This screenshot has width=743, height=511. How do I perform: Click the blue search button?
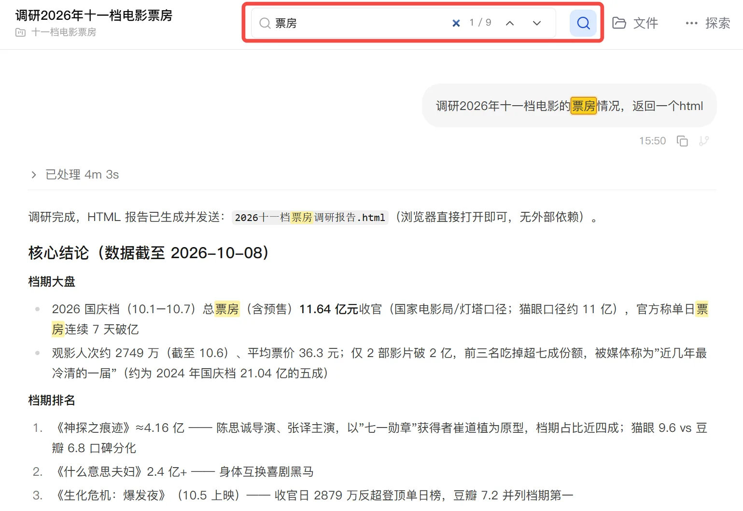[583, 23]
